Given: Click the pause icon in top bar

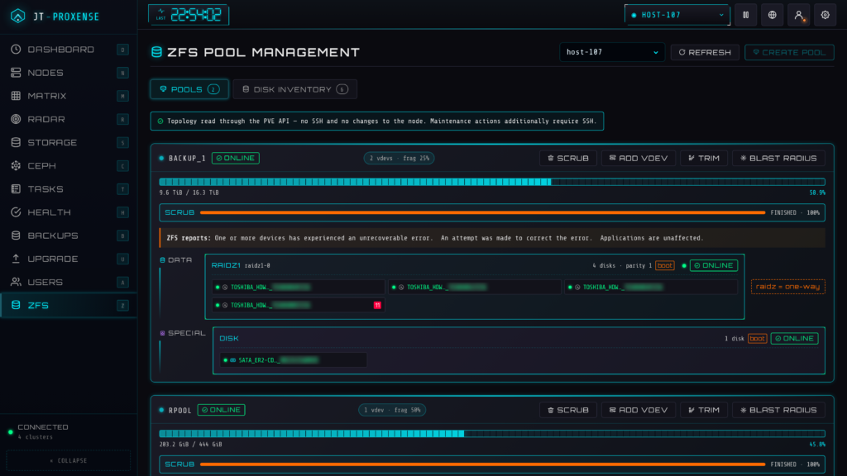Looking at the screenshot, I should click(x=746, y=15).
